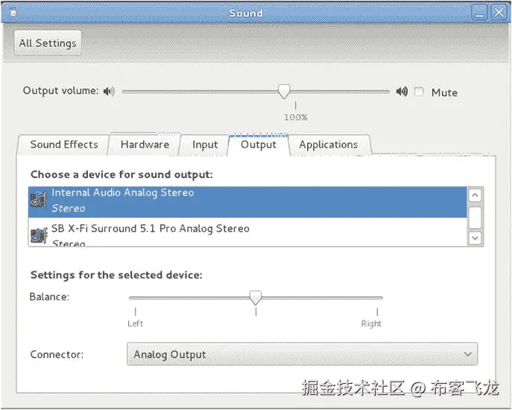
Task: Show the Applications tab
Action: click(329, 145)
